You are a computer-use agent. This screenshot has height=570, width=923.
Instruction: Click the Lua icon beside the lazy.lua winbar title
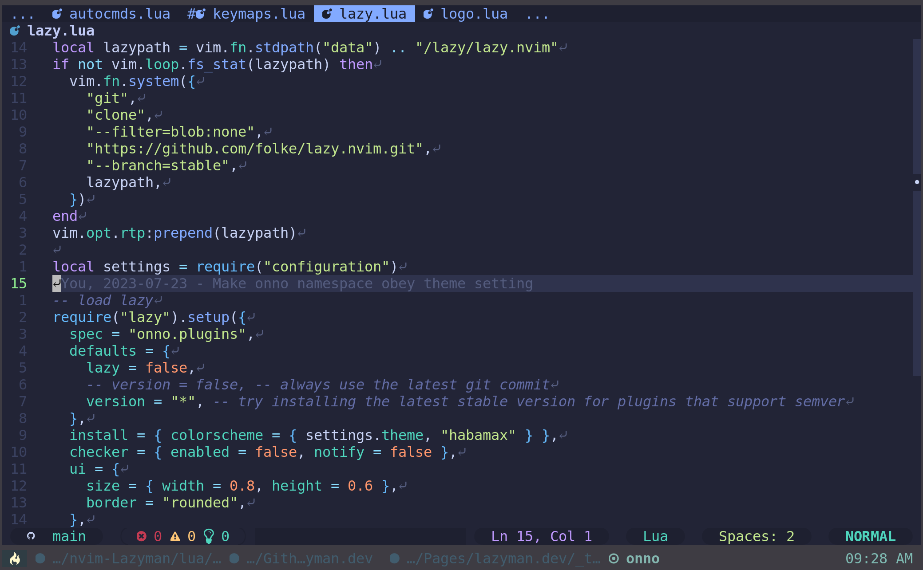[x=15, y=31]
